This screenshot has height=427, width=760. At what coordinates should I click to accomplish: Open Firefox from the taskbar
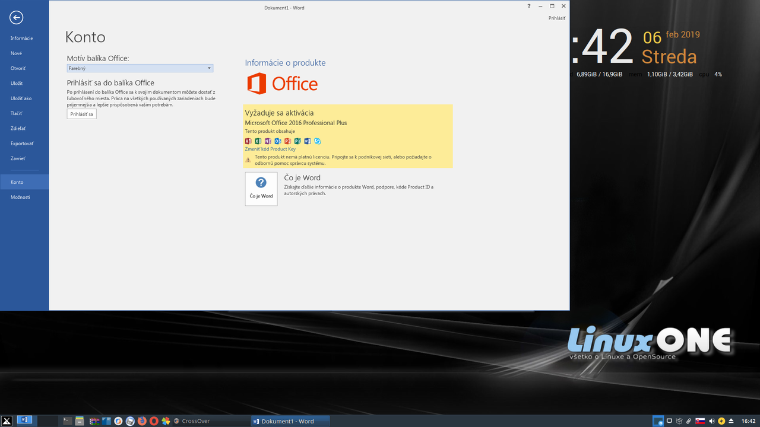142,421
